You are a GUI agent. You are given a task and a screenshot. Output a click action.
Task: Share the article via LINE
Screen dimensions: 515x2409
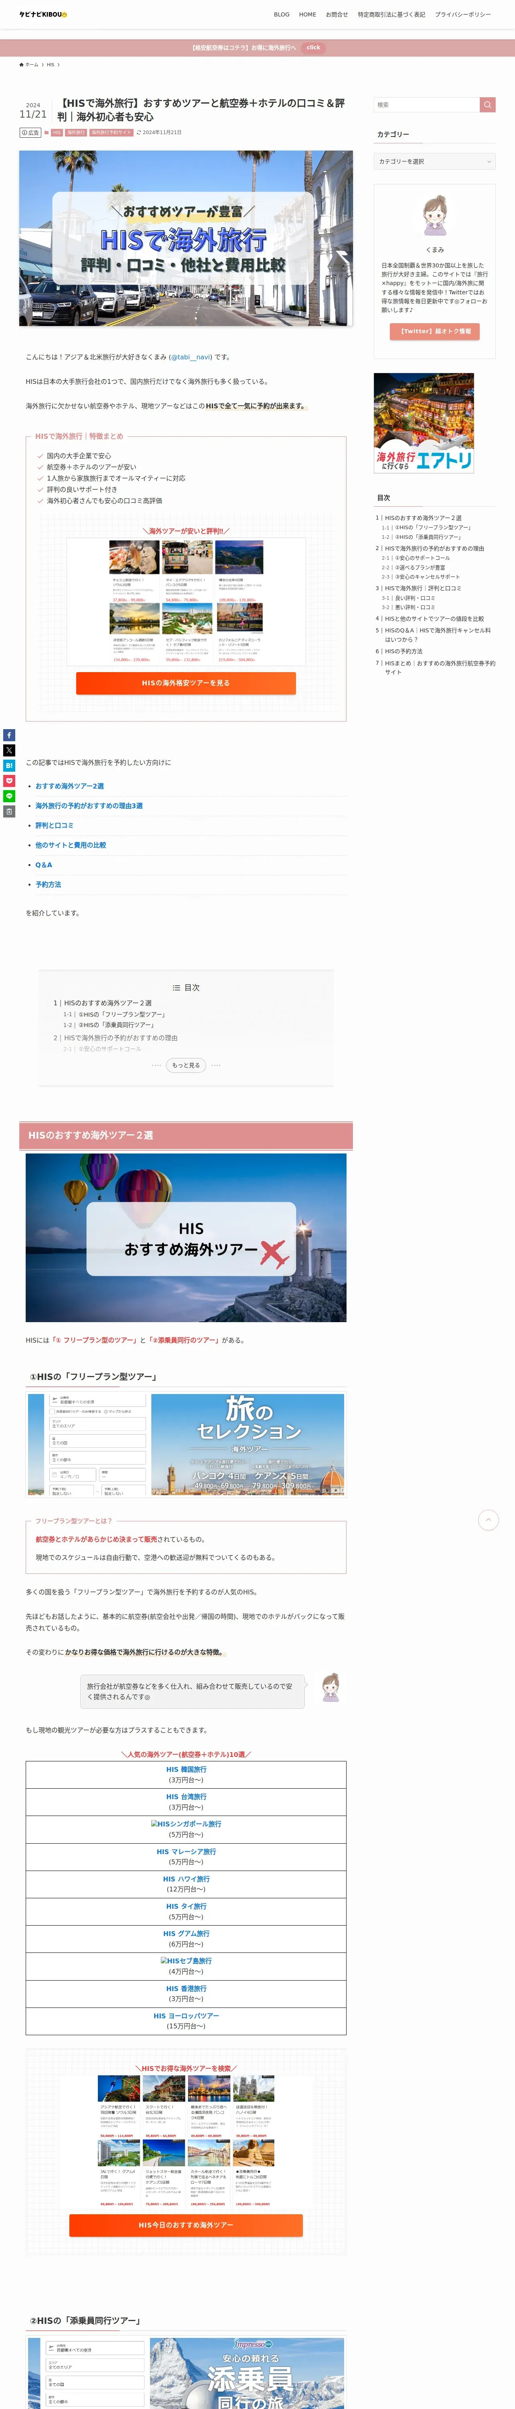[9, 796]
